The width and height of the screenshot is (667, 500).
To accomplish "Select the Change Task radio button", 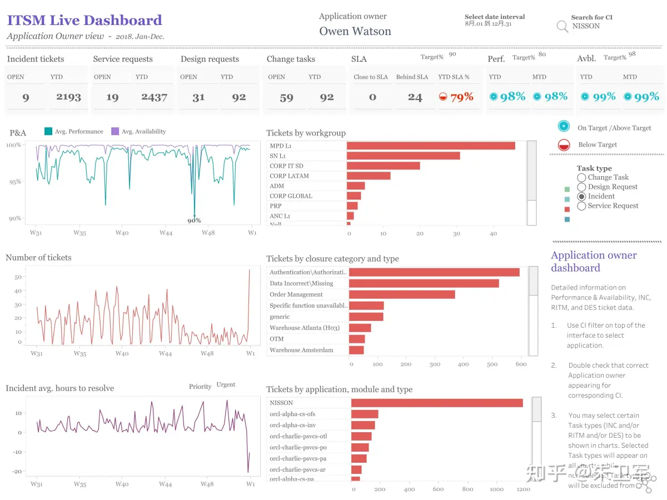I will click(581, 177).
